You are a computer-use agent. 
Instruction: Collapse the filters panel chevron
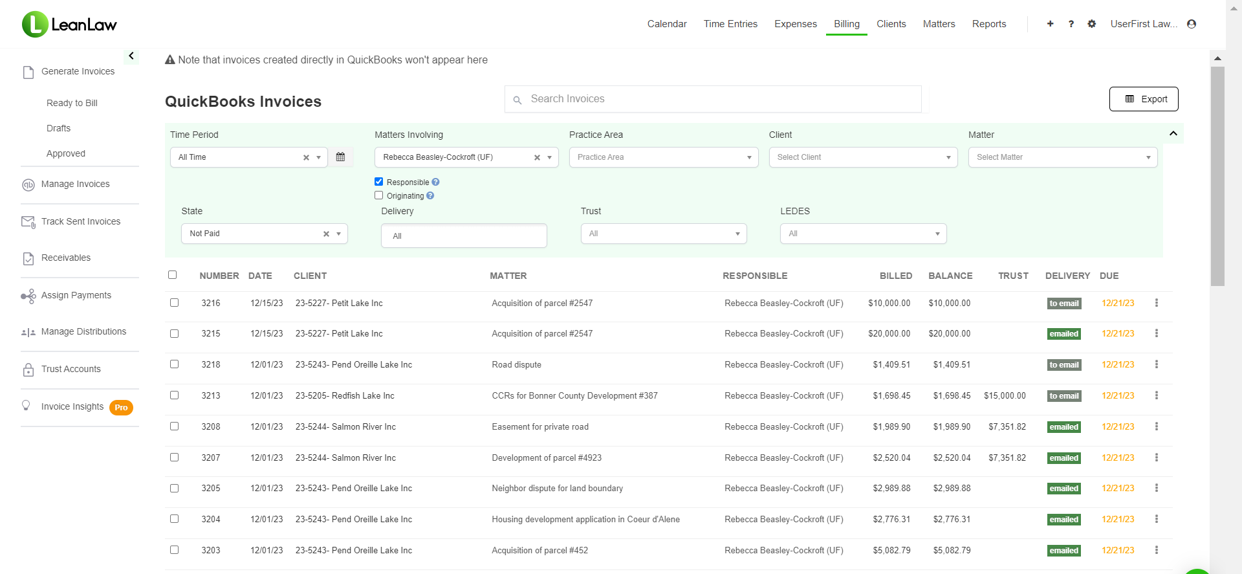(1173, 133)
